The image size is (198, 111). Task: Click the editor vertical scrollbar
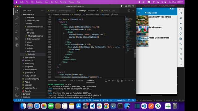coord(135,53)
